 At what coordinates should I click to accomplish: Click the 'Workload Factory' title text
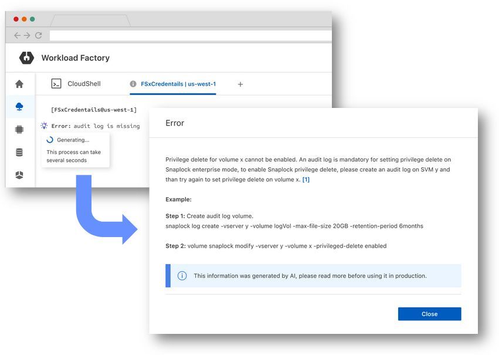(76, 58)
